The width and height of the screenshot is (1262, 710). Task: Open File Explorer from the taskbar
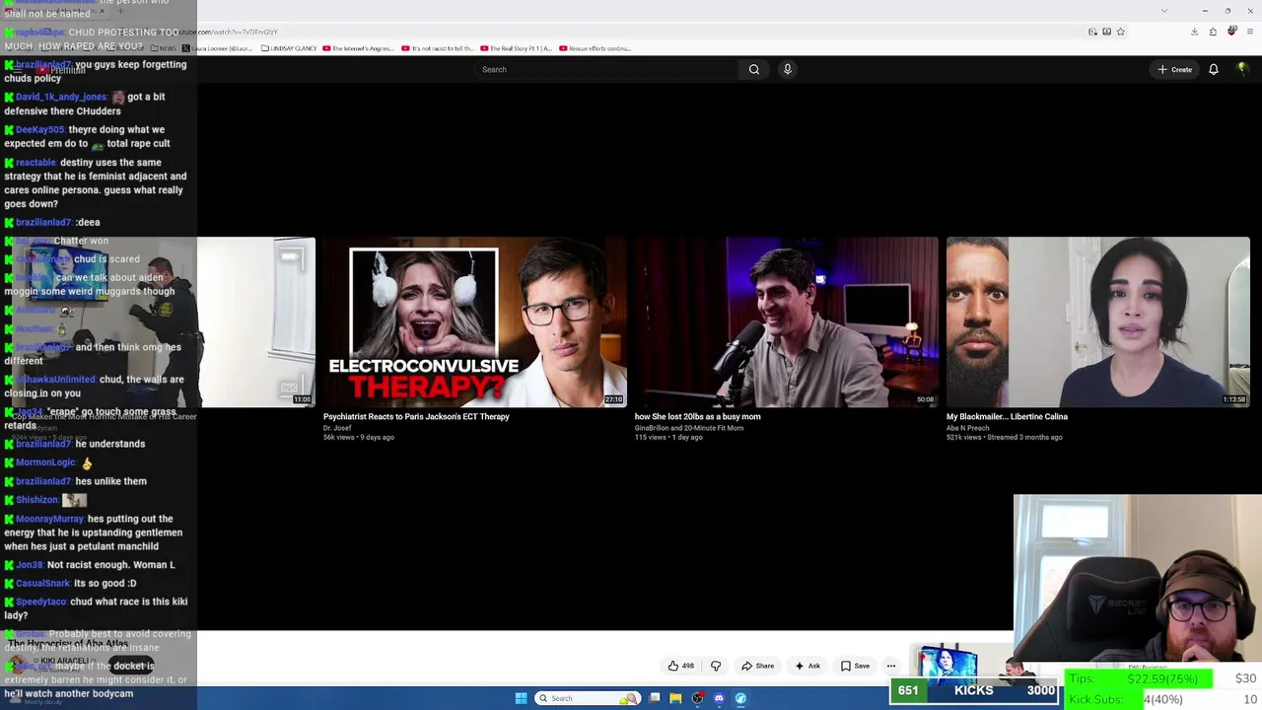click(x=675, y=698)
